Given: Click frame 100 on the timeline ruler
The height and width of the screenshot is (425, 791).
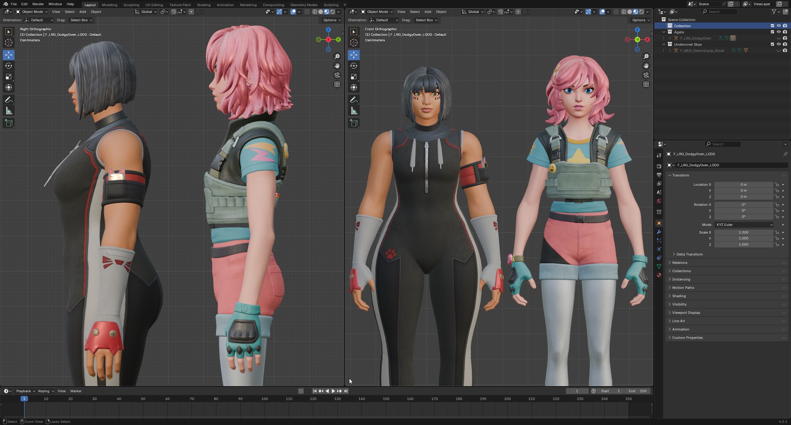Looking at the screenshot, I should (264, 399).
